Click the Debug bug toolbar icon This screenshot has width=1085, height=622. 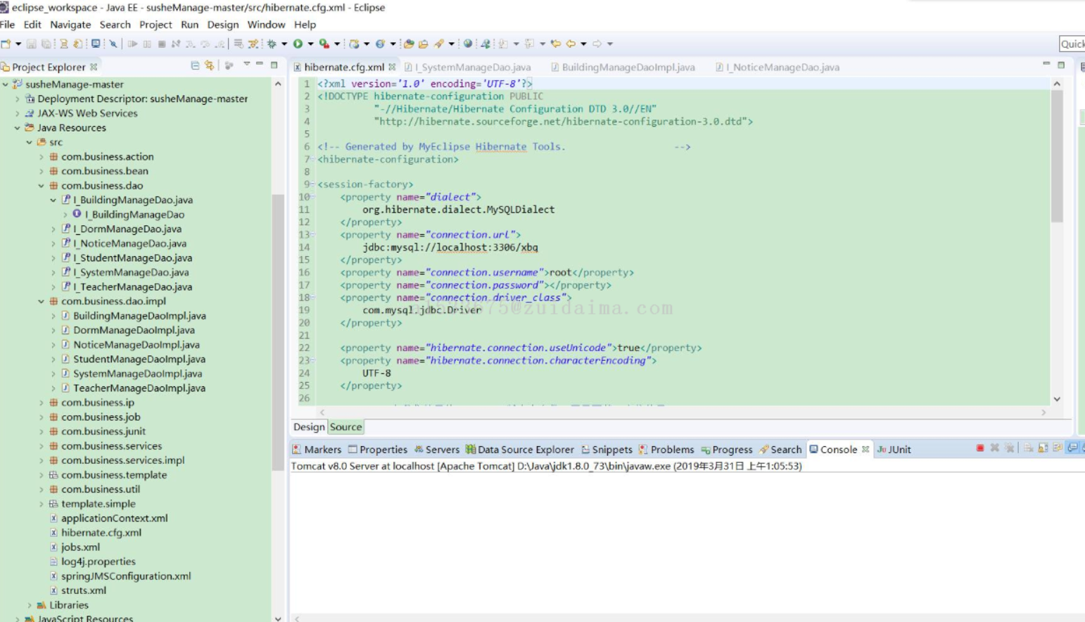pos(272,44)
